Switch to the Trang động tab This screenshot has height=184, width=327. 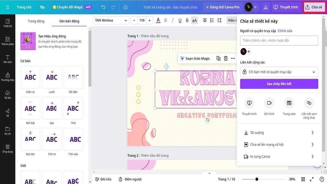(x=36, y=21)
